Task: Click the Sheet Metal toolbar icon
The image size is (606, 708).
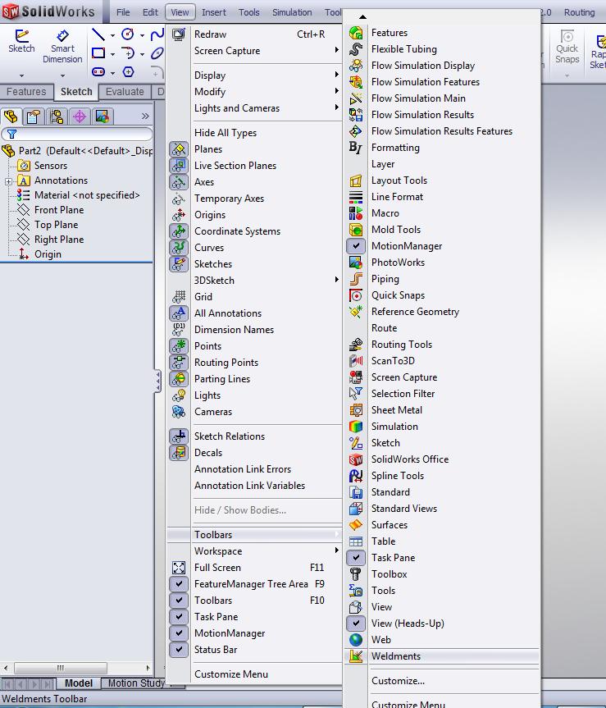Action: coord(356,410)
